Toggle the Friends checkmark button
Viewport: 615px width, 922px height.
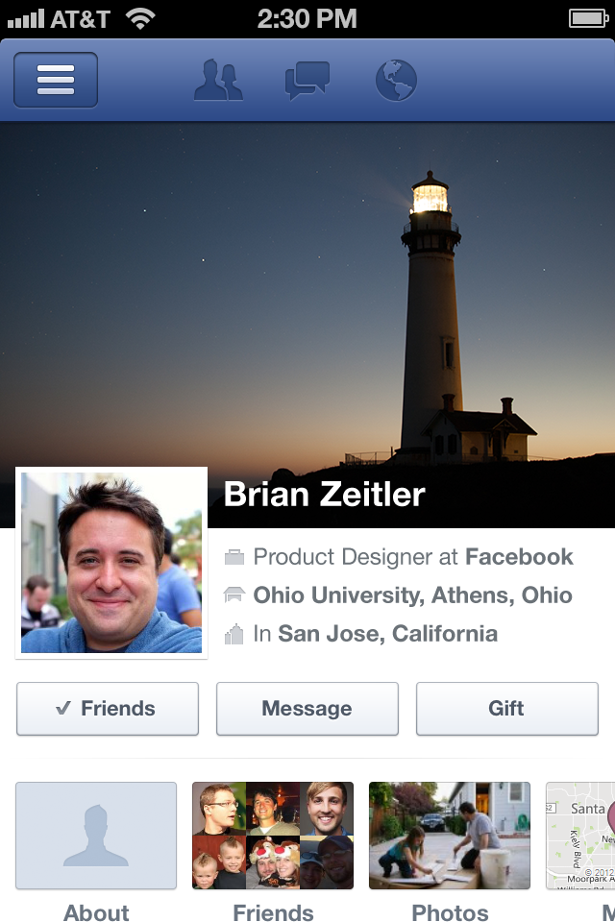click(x=108, y=709)
